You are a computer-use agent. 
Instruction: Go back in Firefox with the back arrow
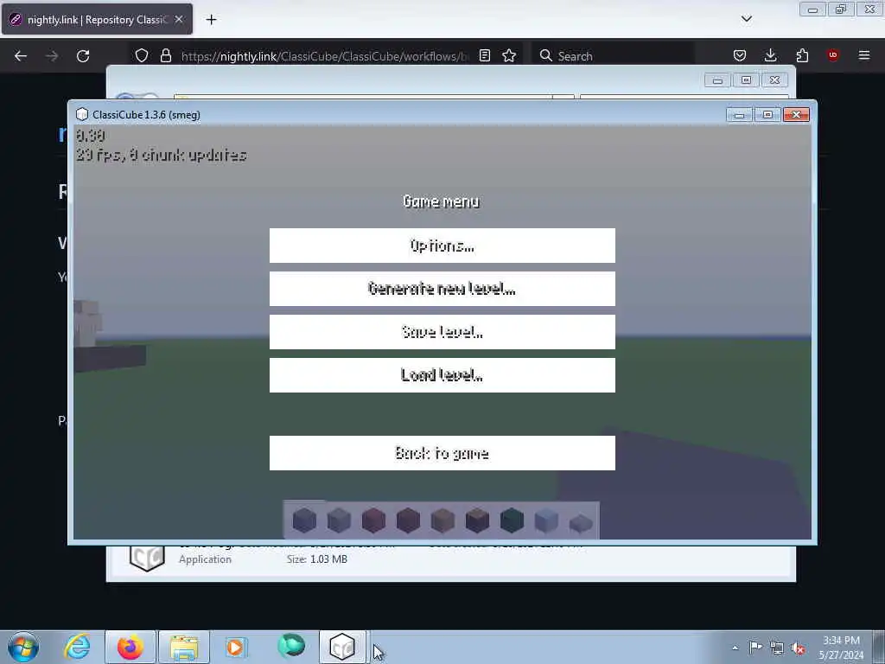[21, 56]
